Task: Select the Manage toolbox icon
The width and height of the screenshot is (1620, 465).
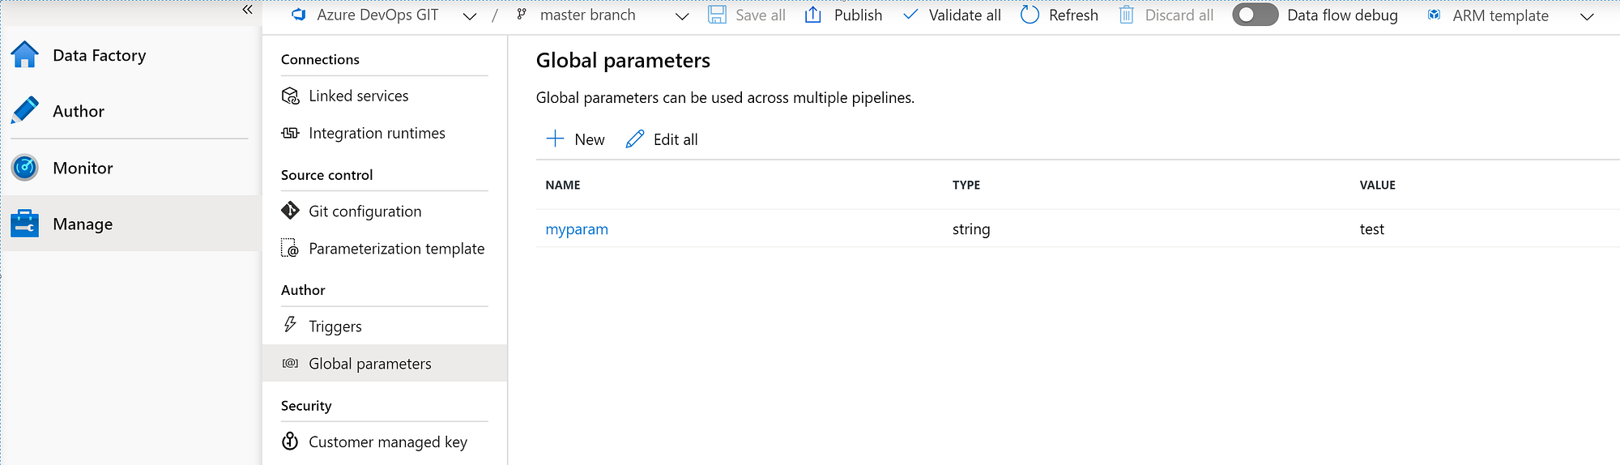Action: pos(25,224)
